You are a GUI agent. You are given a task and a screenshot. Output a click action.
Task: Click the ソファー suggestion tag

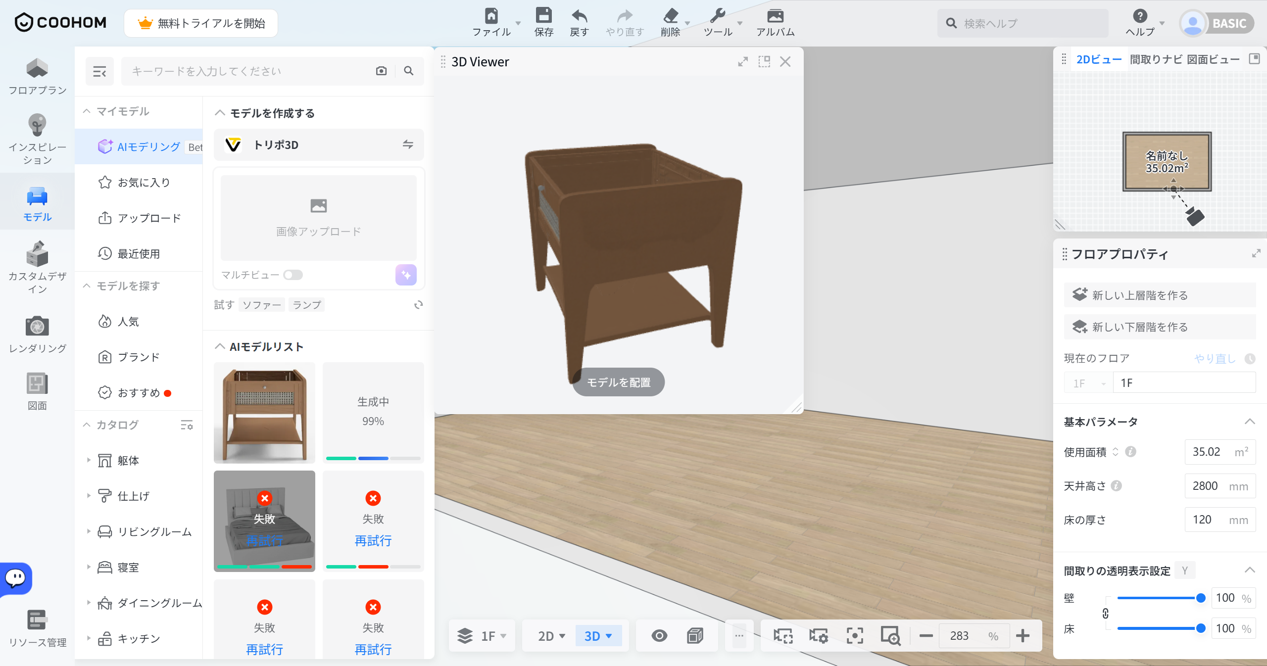261,305
